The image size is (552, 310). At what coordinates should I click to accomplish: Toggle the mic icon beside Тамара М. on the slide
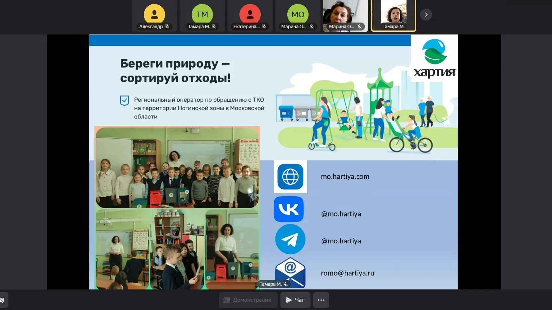285,284
